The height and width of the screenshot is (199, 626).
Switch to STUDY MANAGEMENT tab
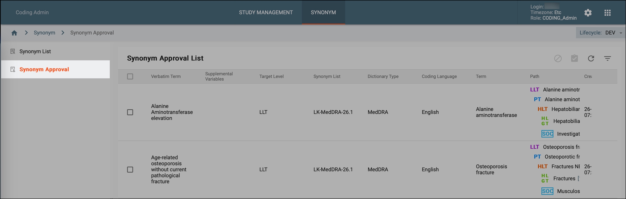266,12
